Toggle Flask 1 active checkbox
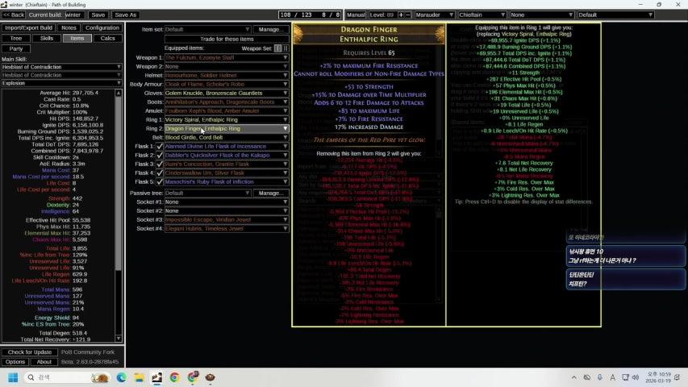Viewport: 688px width, 387px height. (x=160, y=146)
